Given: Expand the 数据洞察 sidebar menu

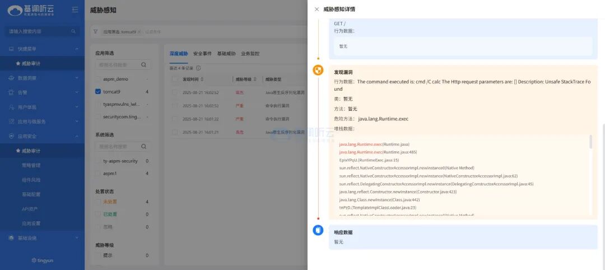Looking at the screenshot, I should click(42, 78).
